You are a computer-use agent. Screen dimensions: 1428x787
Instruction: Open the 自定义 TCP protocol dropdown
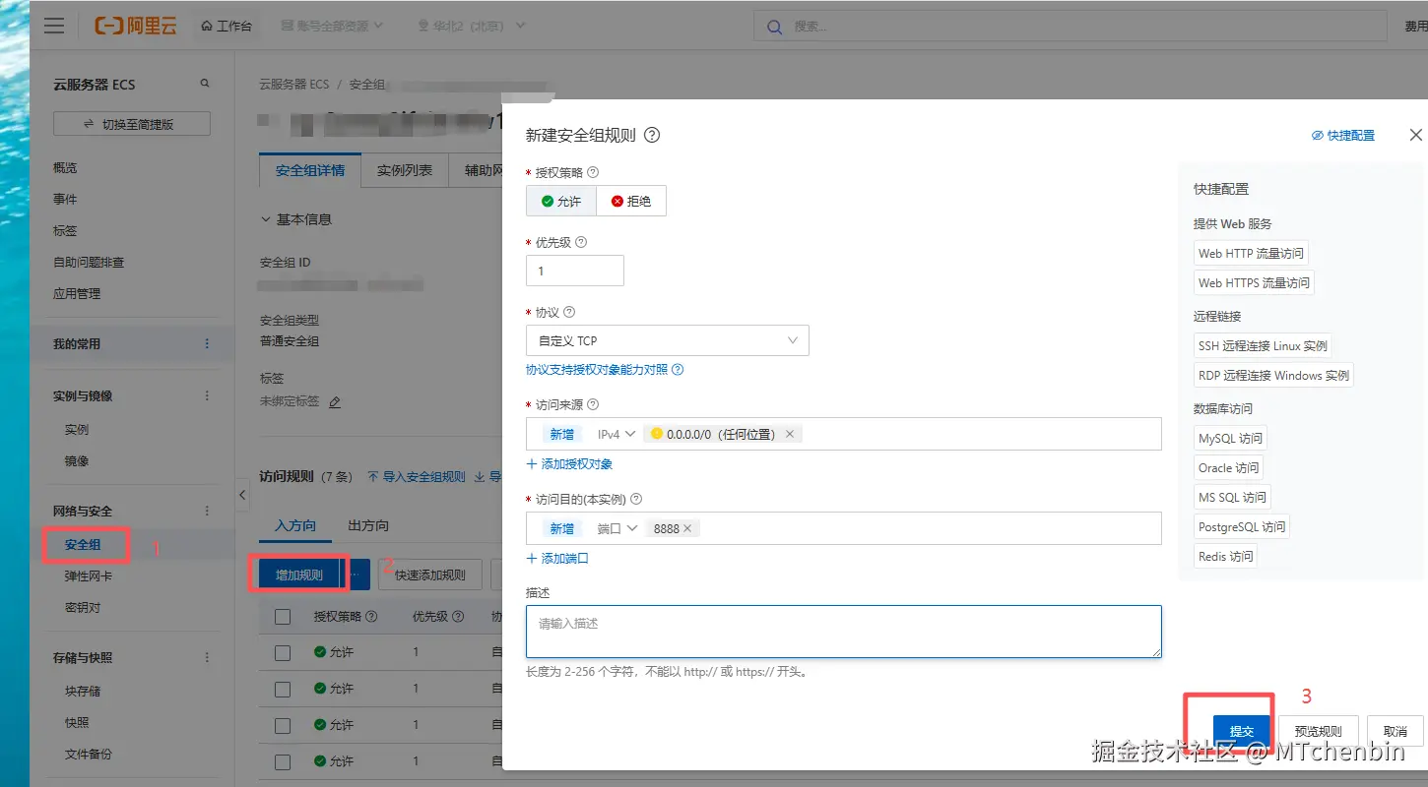click(x=668, y=340)
